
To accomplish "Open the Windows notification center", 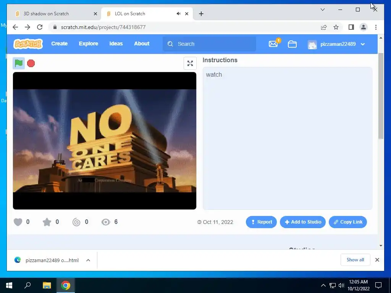I will pyautogui.click(x=378, y=285).
